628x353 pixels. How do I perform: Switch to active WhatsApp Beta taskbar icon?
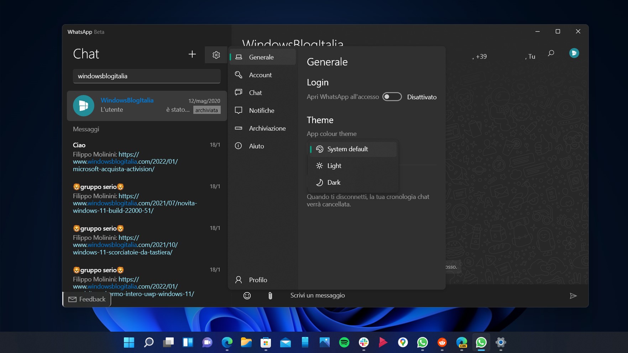(x=481, y=343)
